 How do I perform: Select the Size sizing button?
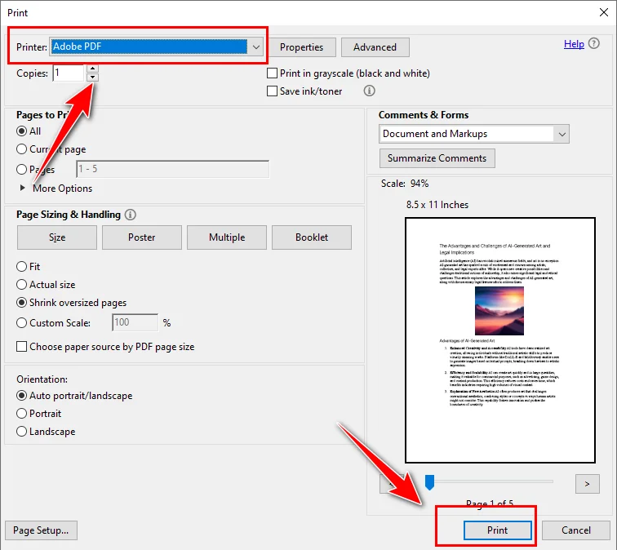coord(57,237)
